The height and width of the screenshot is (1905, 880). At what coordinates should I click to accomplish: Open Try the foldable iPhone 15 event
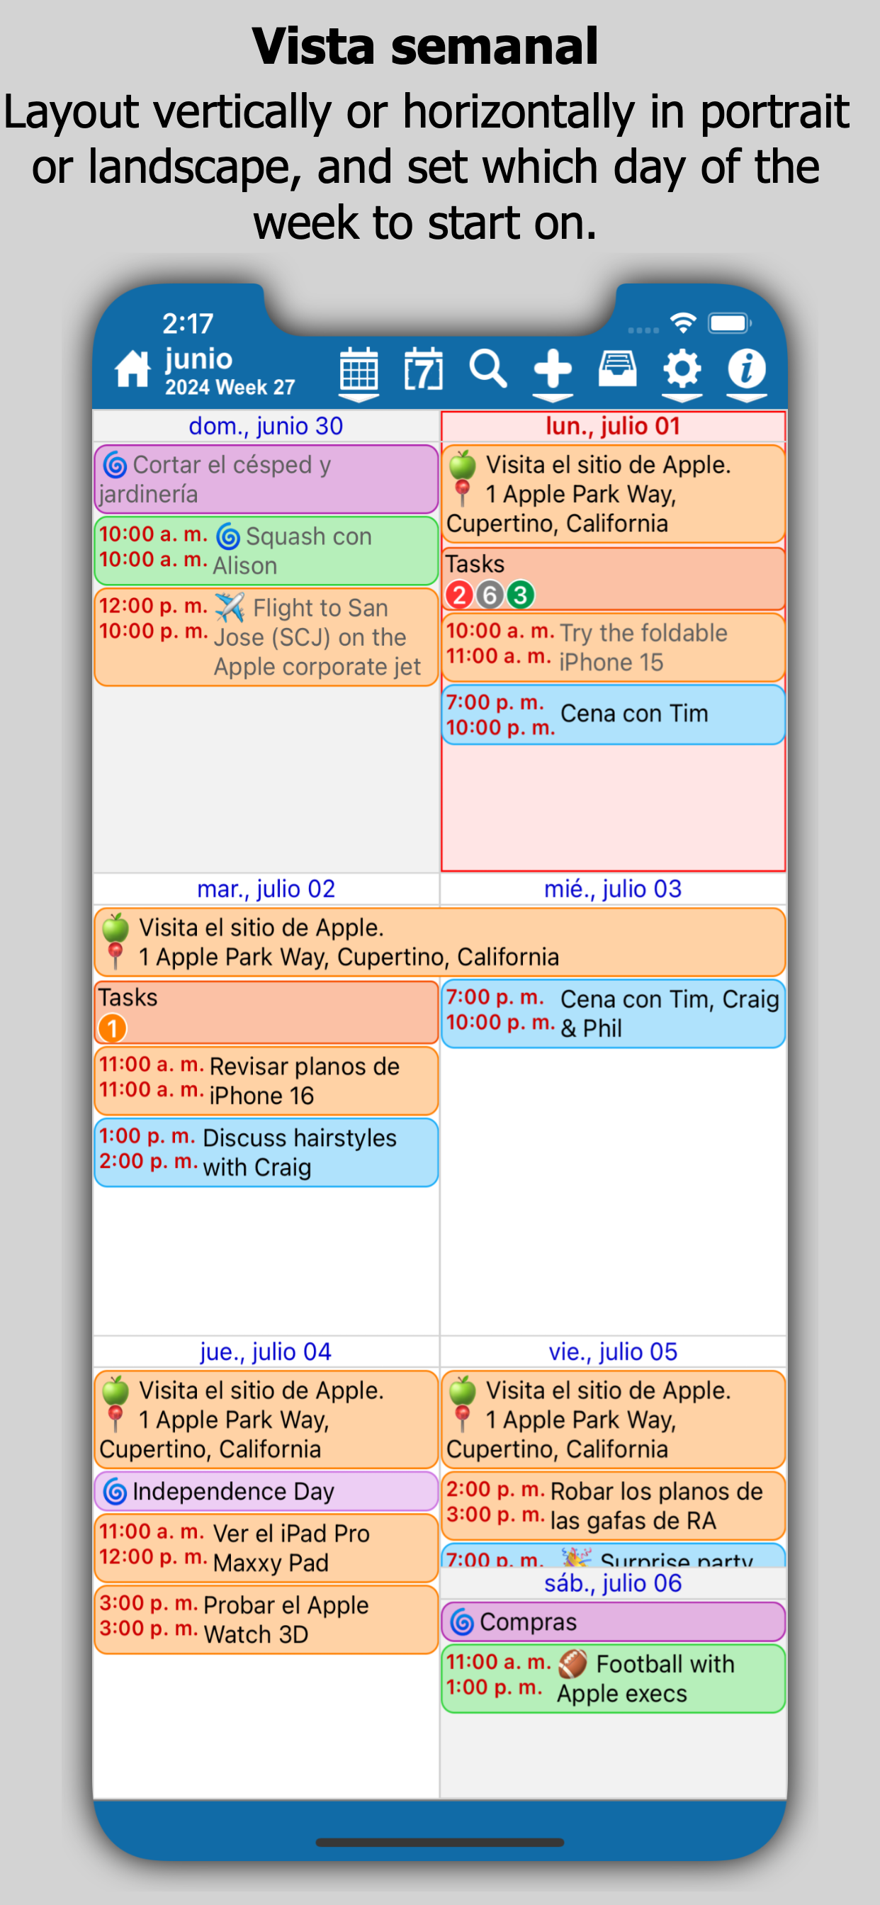click(613, 647)
